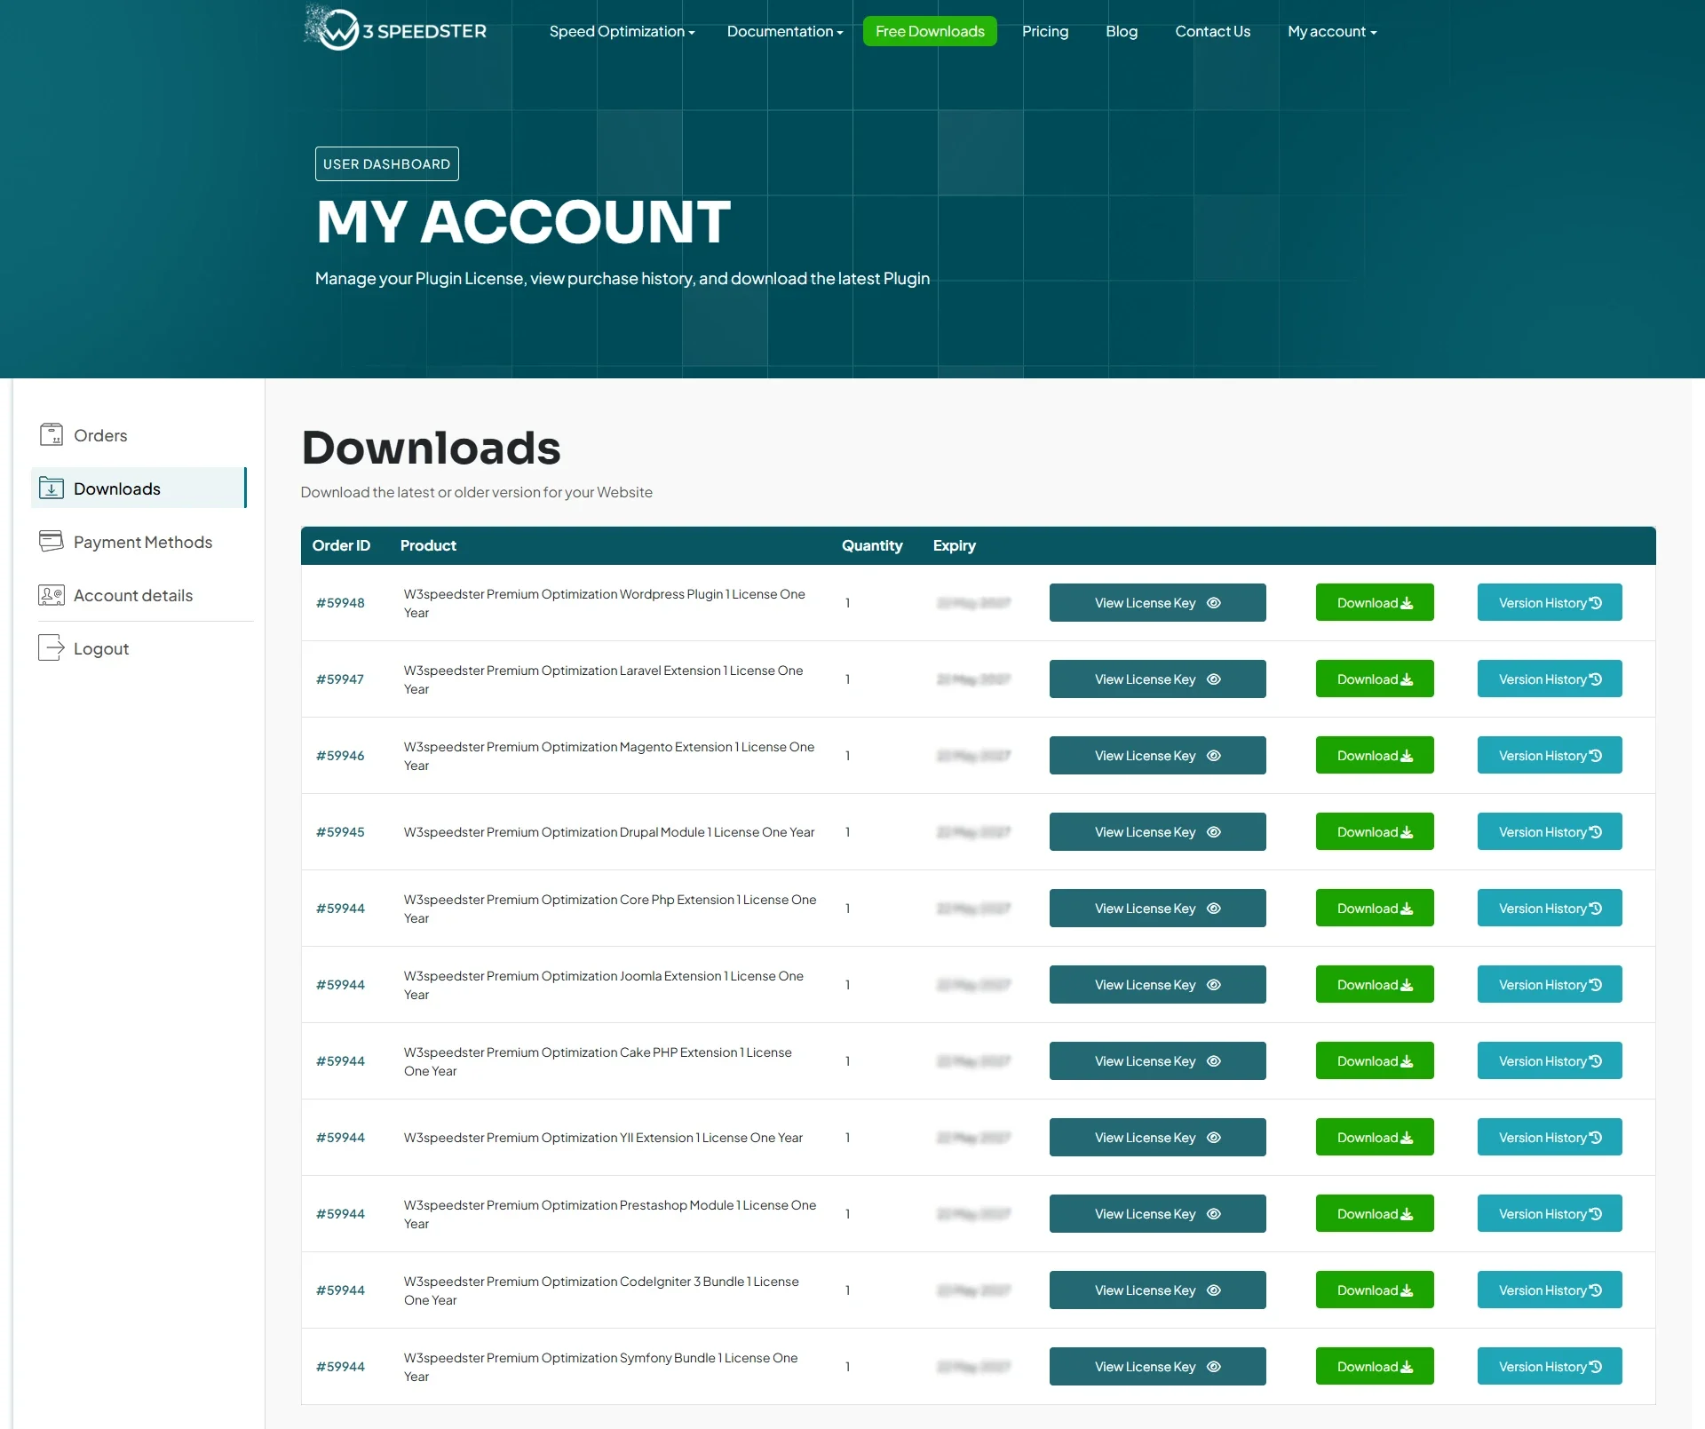View Version History for Cake PHP Extension

1550,1060
